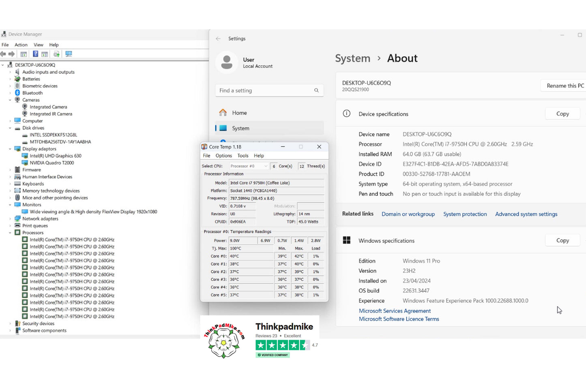This screenshot has width=586, height=368.
Task: Copy the Windows specifications
Action: [562, 240]
